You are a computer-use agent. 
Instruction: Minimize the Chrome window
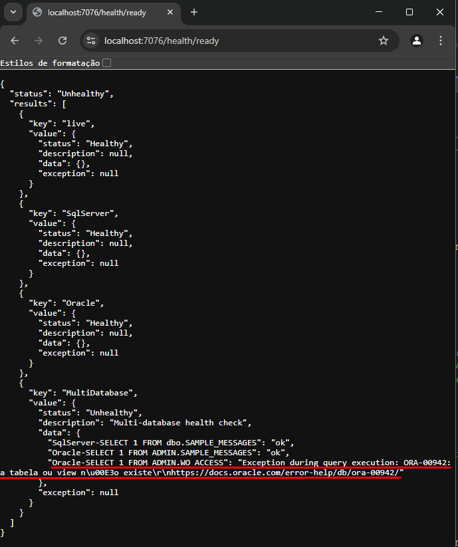pyautogui.click(x=378, y=12)
